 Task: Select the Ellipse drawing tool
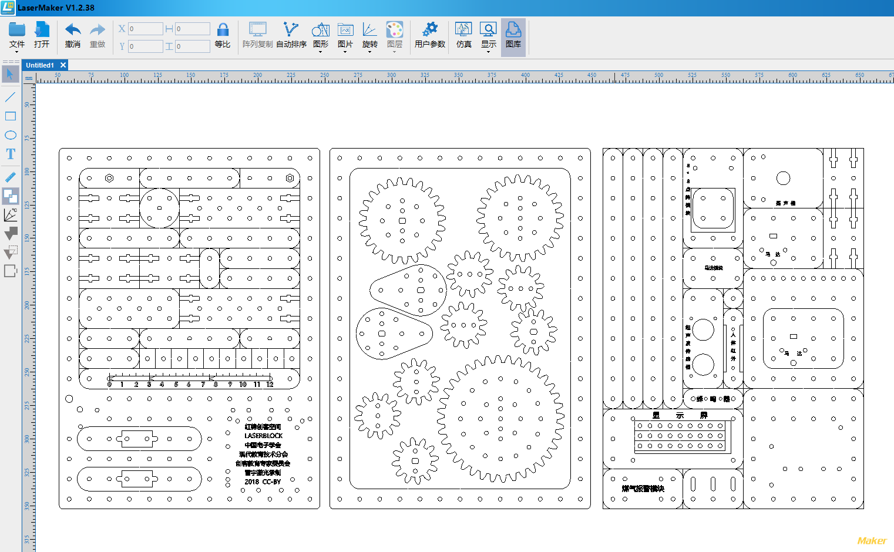(x=11, y=135)
